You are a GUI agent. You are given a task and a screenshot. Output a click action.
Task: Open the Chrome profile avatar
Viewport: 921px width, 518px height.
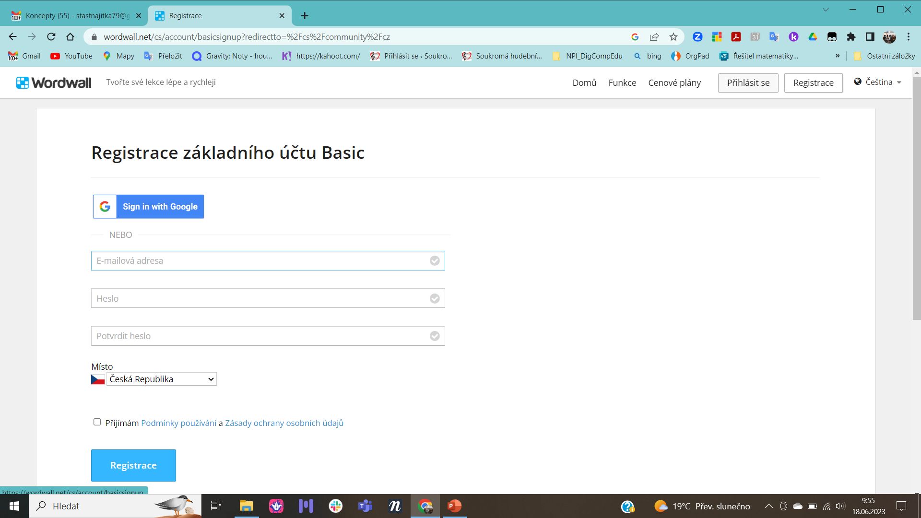tap(889, 36)
